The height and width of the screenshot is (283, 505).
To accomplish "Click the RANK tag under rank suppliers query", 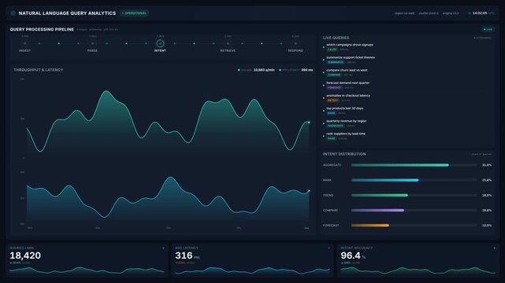I will coord(331,138).
